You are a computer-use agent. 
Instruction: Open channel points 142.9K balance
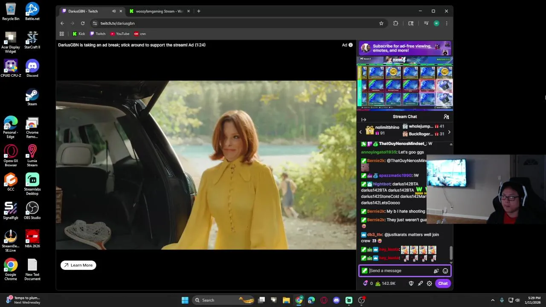click(x=385, y=284)
